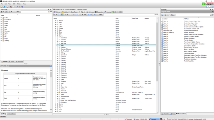Click Engine.State header options icon
Viewport: 214px width, 120px height.
(213, 12)
